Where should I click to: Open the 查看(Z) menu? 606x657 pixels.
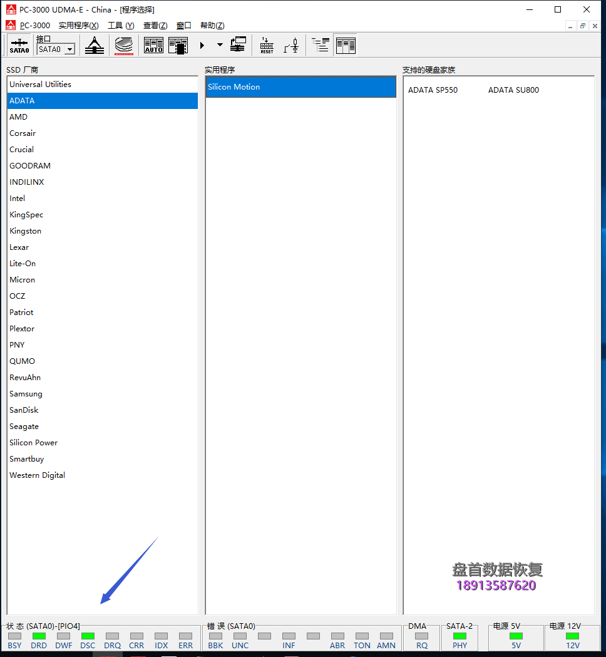[155, 26]
